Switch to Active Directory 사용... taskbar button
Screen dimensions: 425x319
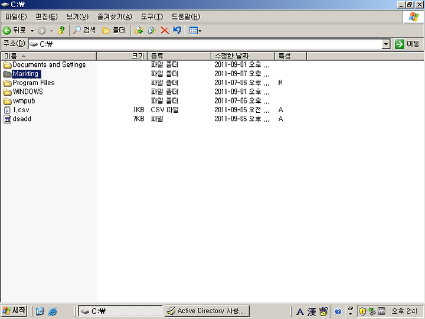pyautogui.click(x=207, y=311)
